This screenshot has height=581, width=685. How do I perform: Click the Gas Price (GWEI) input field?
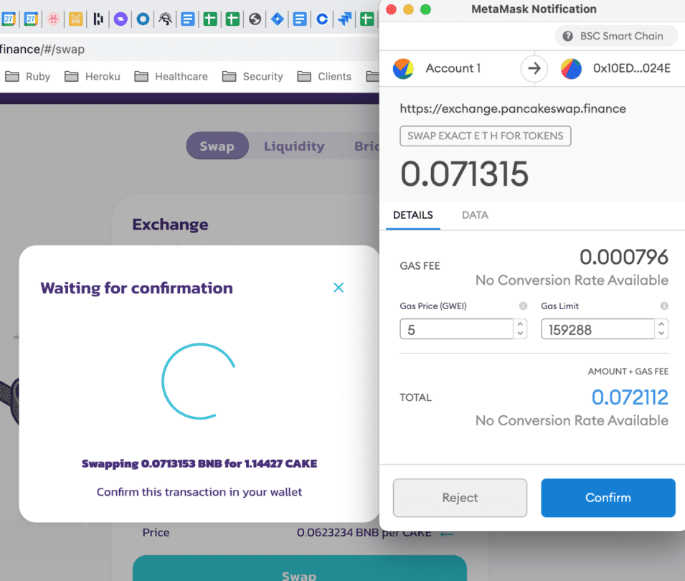pyautogui.click(x=456, y=329)
